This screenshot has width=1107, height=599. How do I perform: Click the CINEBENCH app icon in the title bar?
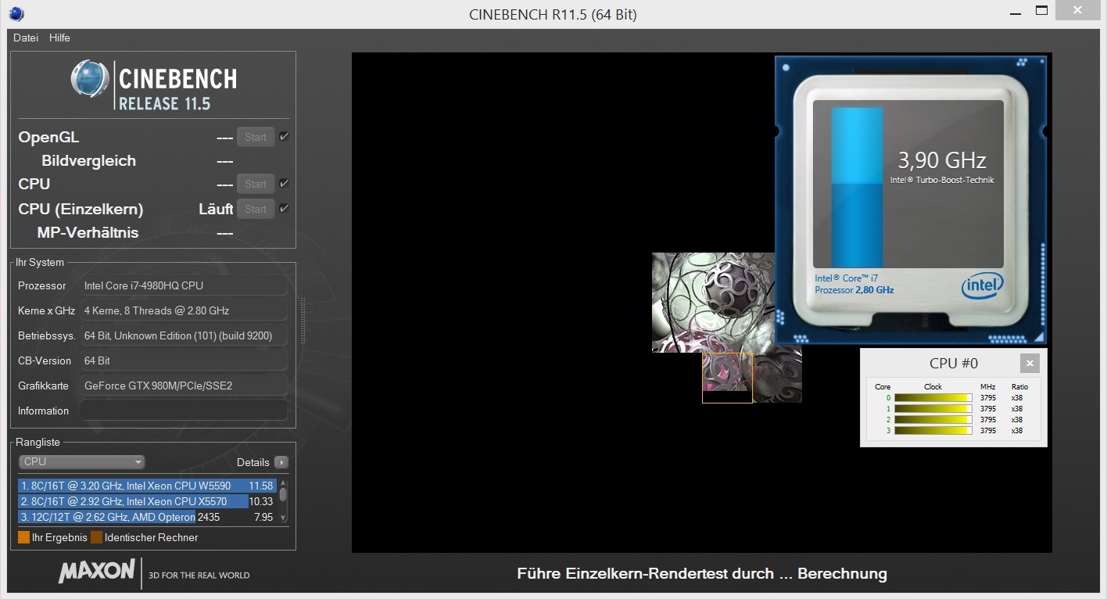(x=16, y=13)
